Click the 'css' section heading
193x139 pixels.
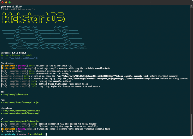[x=3, y=92]
